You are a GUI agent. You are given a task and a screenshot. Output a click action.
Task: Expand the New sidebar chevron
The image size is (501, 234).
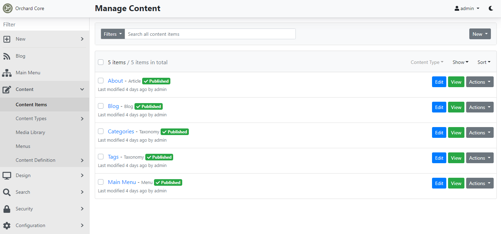click(82, 39)
